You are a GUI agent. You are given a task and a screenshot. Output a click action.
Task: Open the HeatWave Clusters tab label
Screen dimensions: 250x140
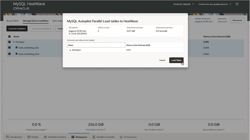tap(57, 137)
